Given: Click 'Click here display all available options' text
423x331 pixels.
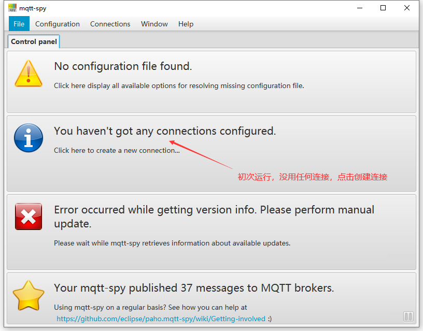Looking at the screenshot, I should tap(179, 85).
